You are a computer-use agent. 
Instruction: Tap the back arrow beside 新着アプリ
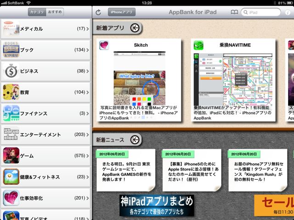[135, 28]
